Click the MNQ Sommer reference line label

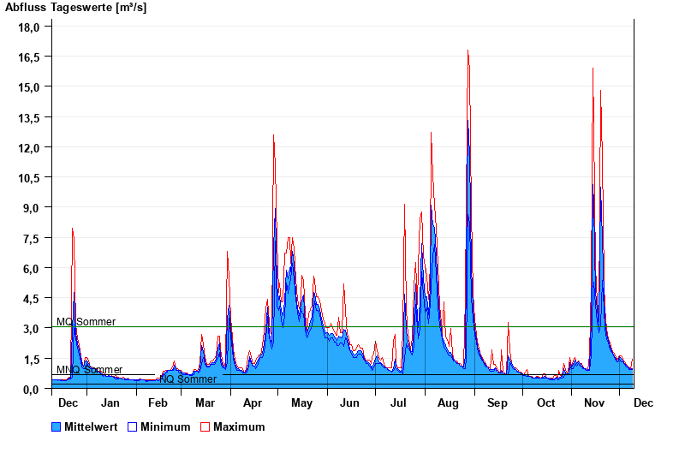click(89, 370)
